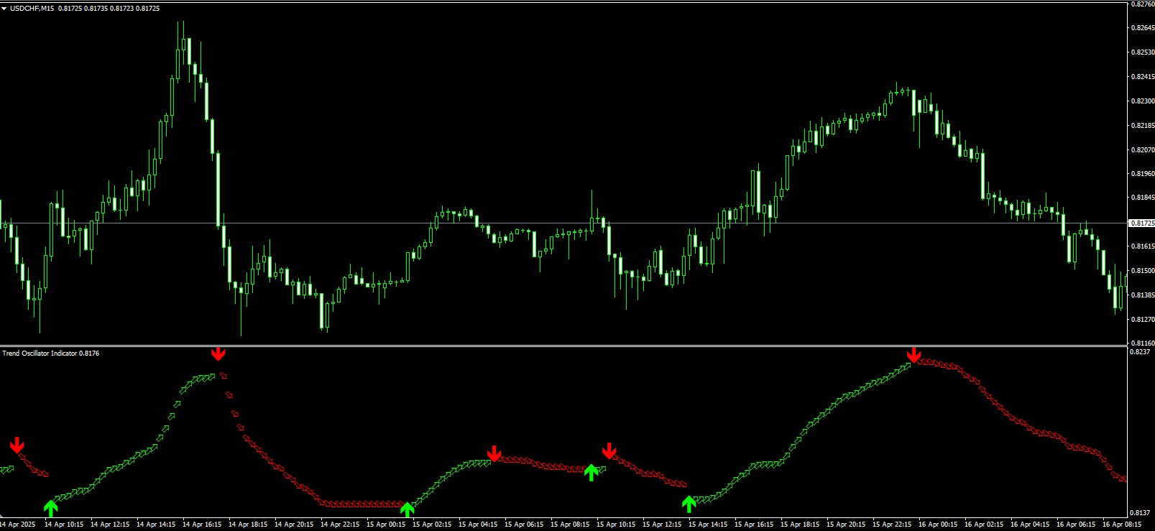Click the 14 Apr 16:15 time label
The height and width of the screenshot is (531, 1155).
(202, 525)
